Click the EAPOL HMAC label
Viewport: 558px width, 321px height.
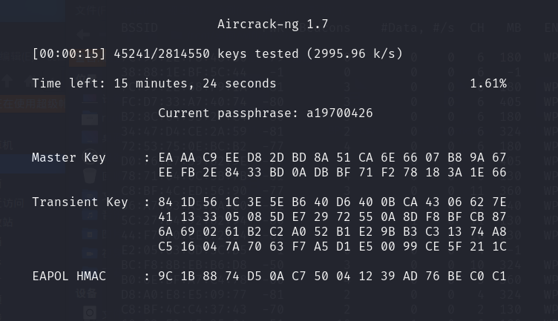tap(69, 277)
